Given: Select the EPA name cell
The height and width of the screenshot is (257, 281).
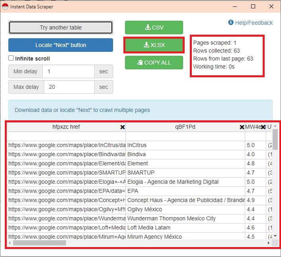Looking at the screenshot, I should pyautogui.click(x=185, y=191).
